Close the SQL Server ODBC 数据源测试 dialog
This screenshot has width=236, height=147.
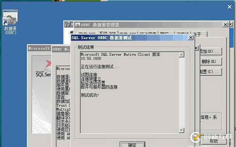coord(190,37)
